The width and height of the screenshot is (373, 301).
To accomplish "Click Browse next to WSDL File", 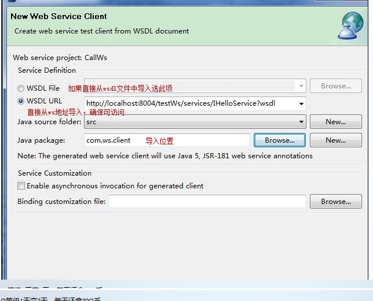I will click(335, 86).
